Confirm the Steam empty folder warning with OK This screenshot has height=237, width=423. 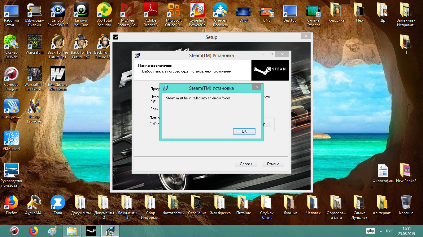[x=244, y=131]
